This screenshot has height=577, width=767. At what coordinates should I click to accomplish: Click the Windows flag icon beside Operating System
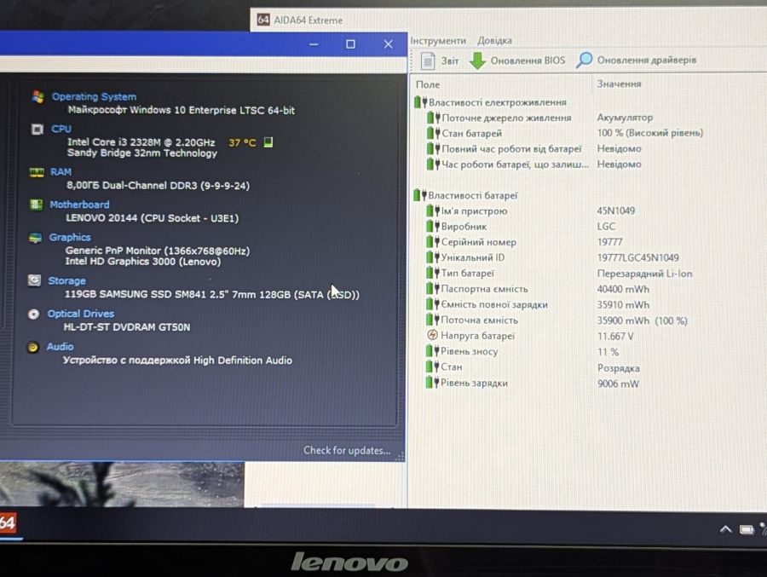point(37,97)
